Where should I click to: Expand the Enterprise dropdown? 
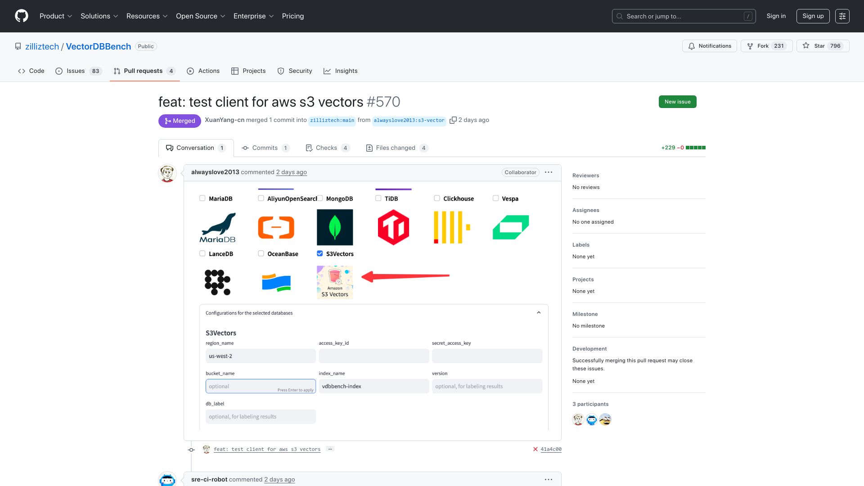coord(253,16)
